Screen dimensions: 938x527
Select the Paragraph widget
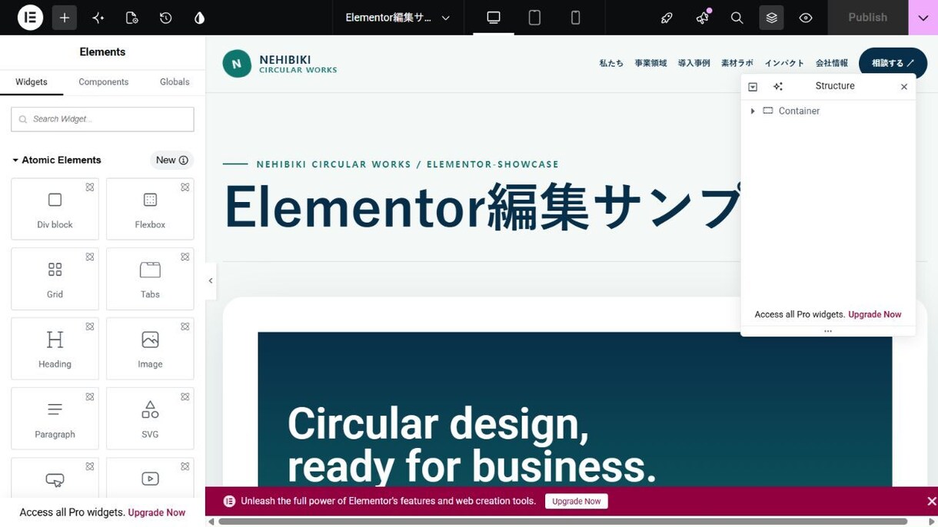click(x=55, y=419)
